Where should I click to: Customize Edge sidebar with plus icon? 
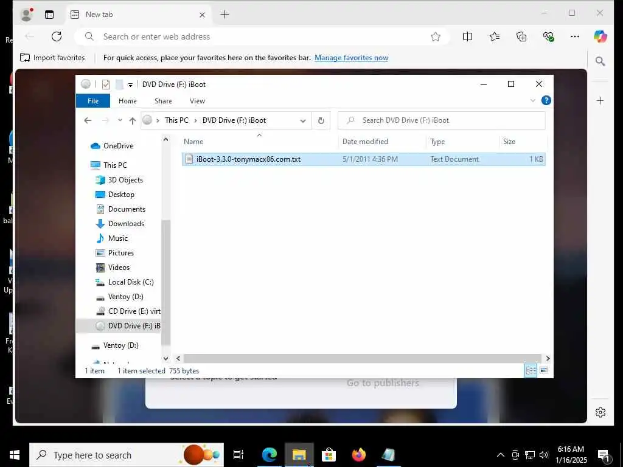point(600,100)
